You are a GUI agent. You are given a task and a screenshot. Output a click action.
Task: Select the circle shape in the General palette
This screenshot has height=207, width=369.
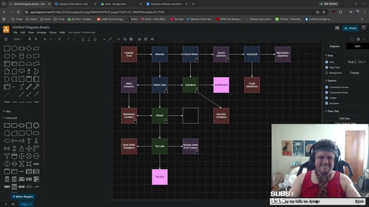tap(14, 48)
